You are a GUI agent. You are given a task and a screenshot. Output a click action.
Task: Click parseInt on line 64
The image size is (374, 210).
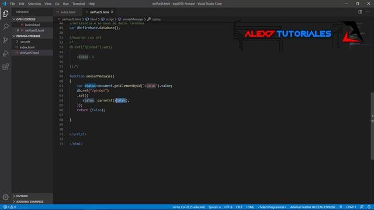click(x=105, y=100)
